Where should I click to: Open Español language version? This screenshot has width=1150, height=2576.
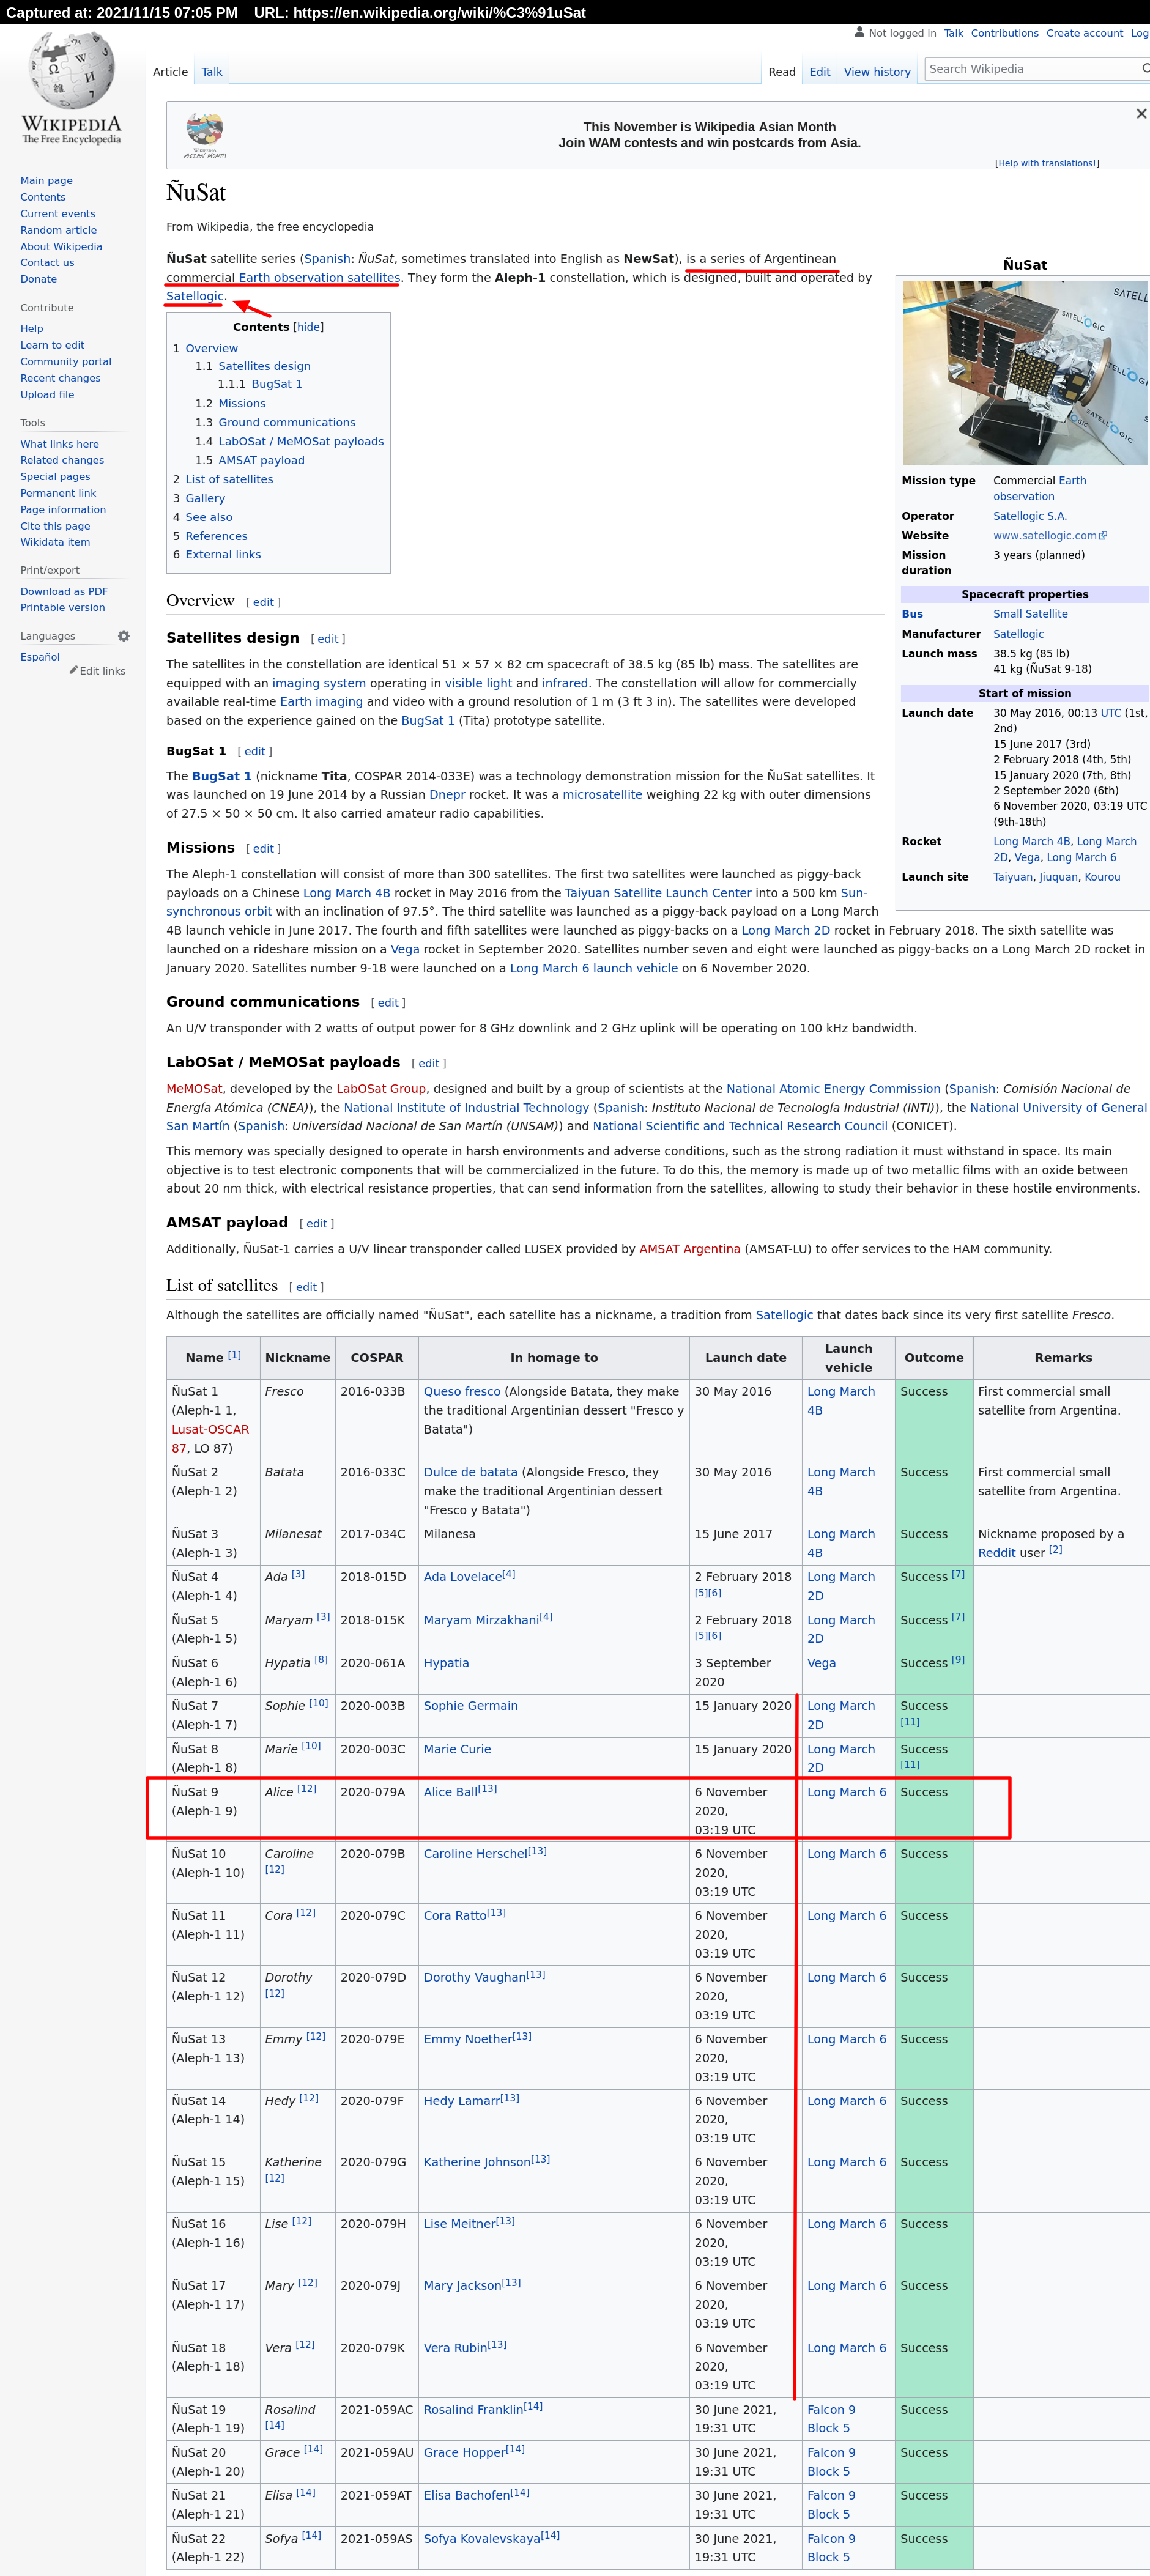coord(40,657)
